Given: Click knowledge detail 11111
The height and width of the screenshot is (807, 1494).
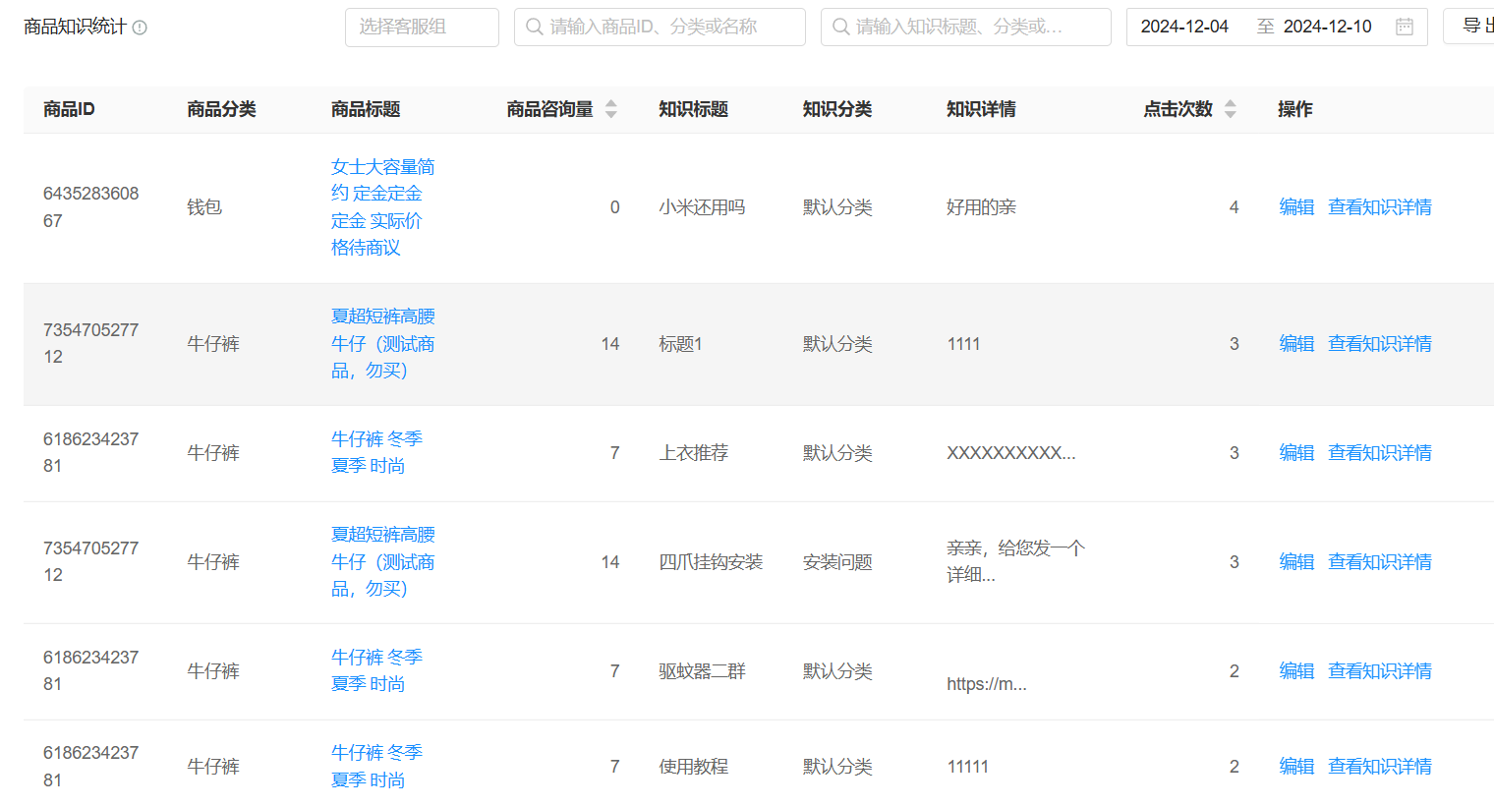Looking at the screenshot, I should pyautogui.click(x=967, y=767).
